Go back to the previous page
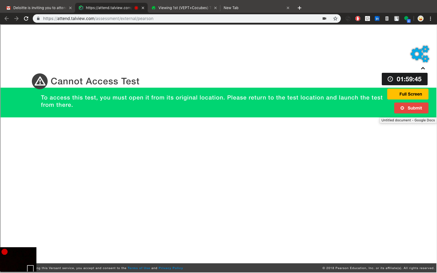437x273 pixels. [x=7, y=19]
